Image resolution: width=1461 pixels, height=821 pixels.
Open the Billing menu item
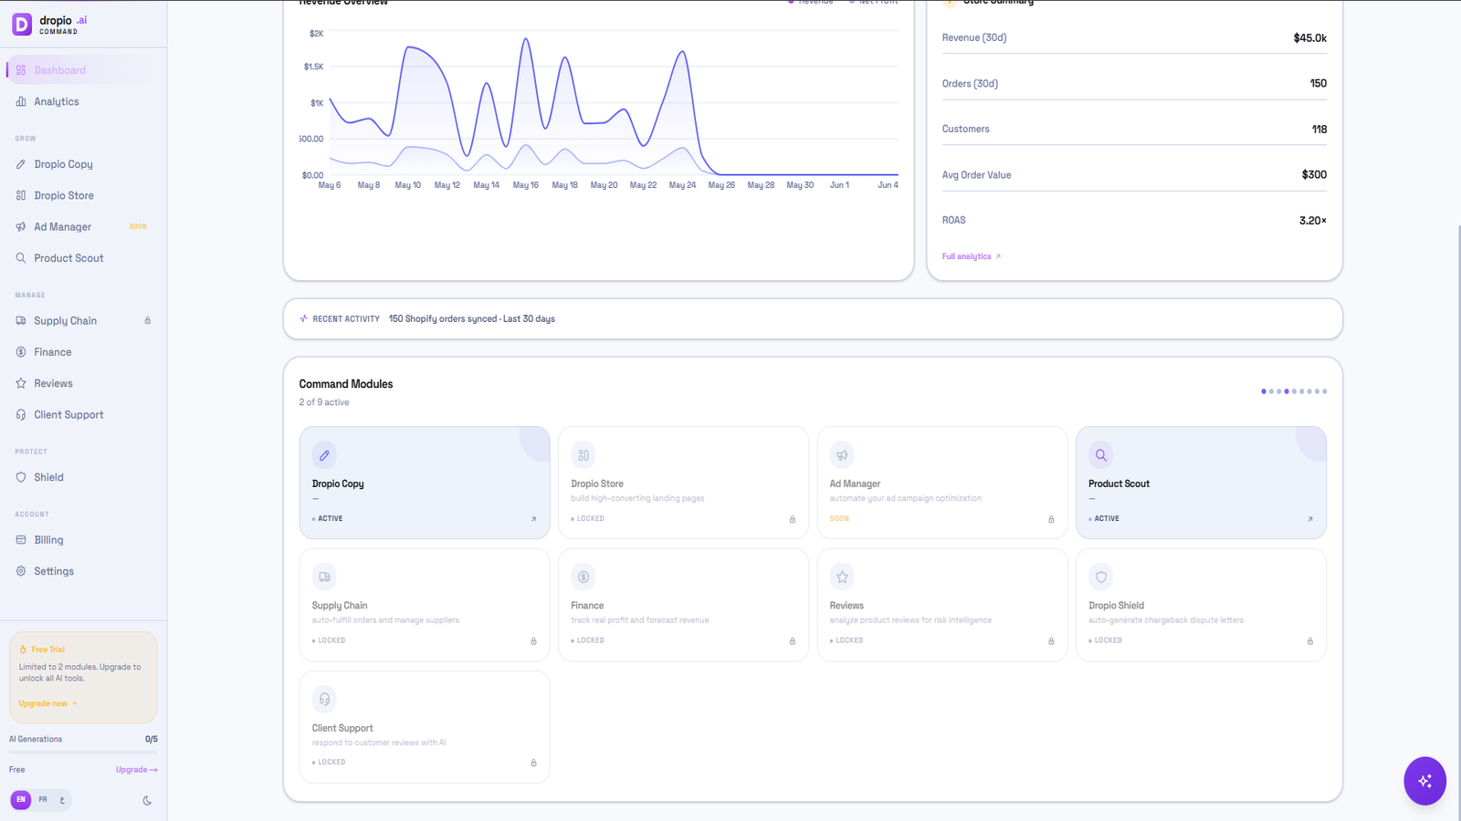pos(82,540)
